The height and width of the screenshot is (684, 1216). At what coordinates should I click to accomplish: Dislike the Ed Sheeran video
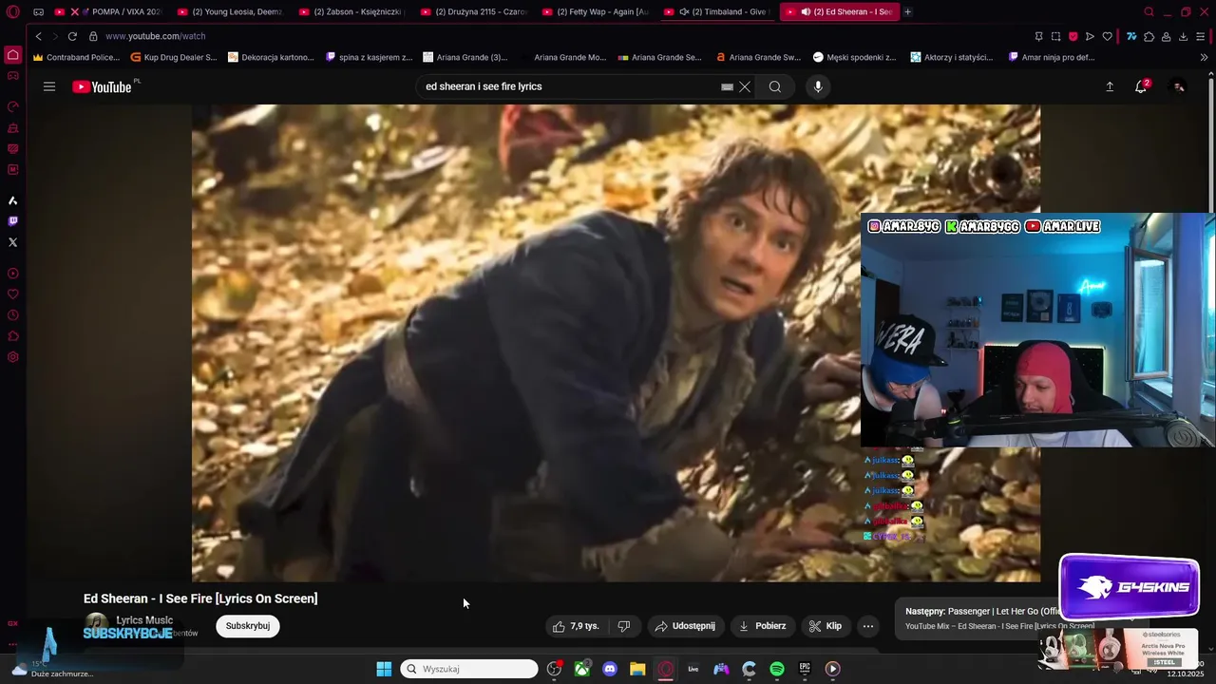tap(624, 626)
